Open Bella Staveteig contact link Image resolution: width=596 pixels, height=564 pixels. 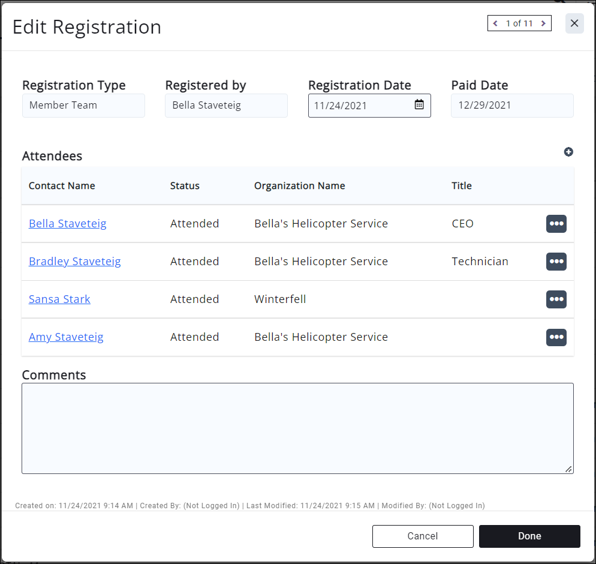tap(68, 224)
